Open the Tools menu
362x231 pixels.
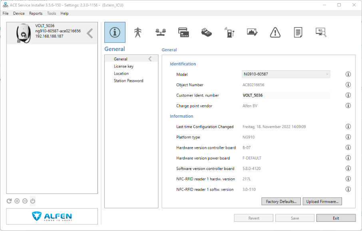[x=52, y=14]
